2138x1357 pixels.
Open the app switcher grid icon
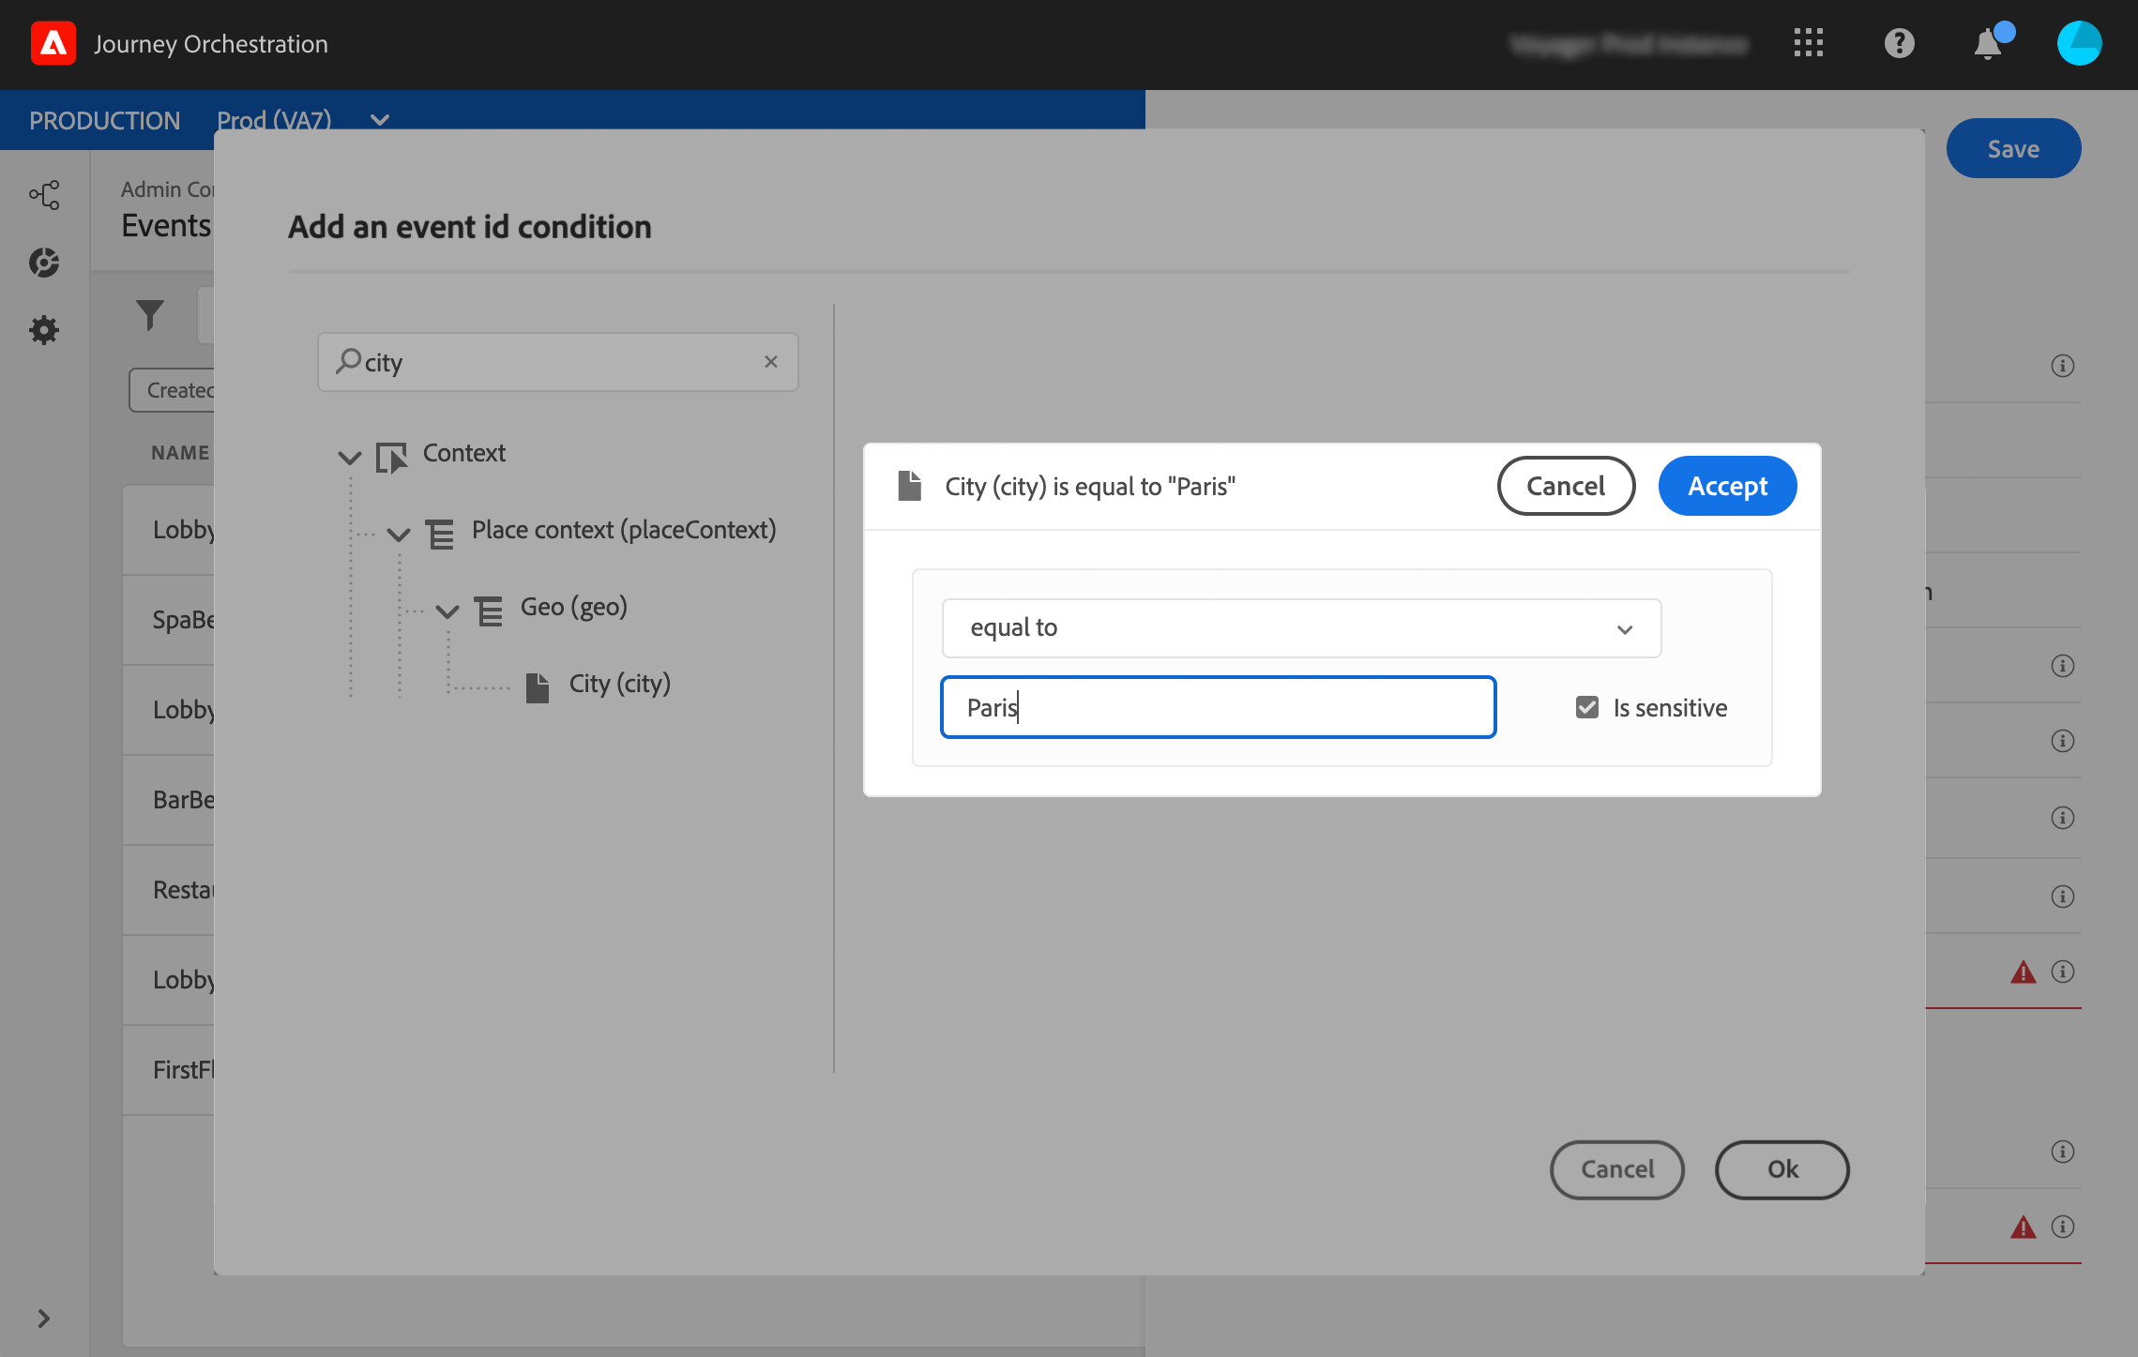click(1808, 43)
